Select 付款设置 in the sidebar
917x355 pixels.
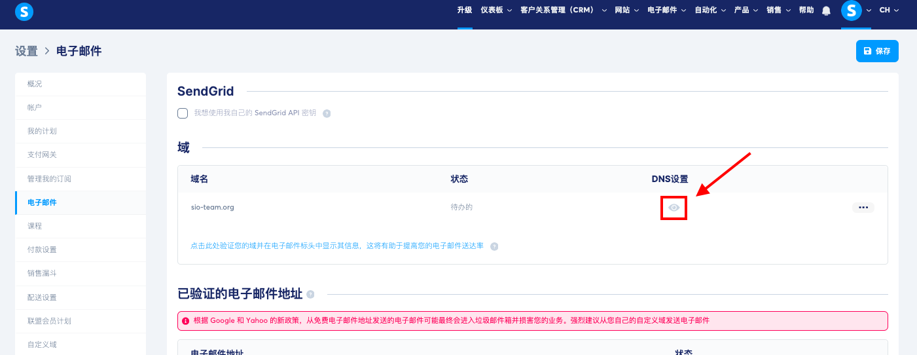coord(81,250)
